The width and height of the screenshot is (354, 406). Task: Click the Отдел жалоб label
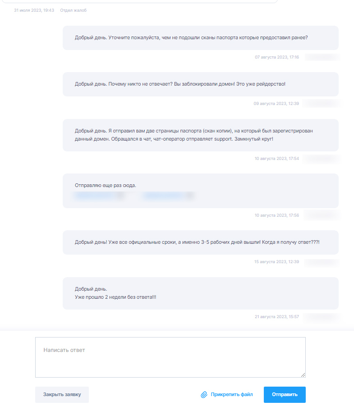[x=74, y=10]
